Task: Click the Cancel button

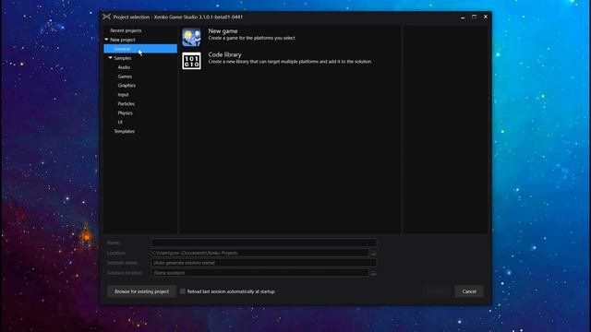Action: click(x=469, y=291)
